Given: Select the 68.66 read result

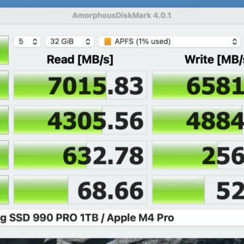Looking at the screenshot, I should [x=81, y=190].
